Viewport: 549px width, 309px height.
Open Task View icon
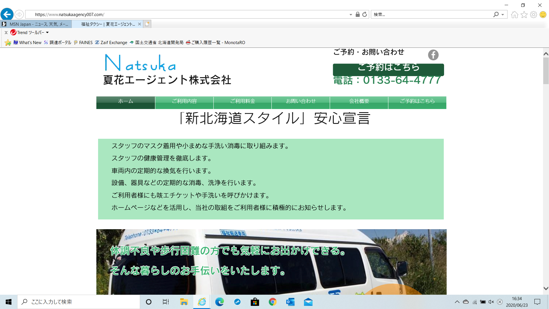[166, 302]
